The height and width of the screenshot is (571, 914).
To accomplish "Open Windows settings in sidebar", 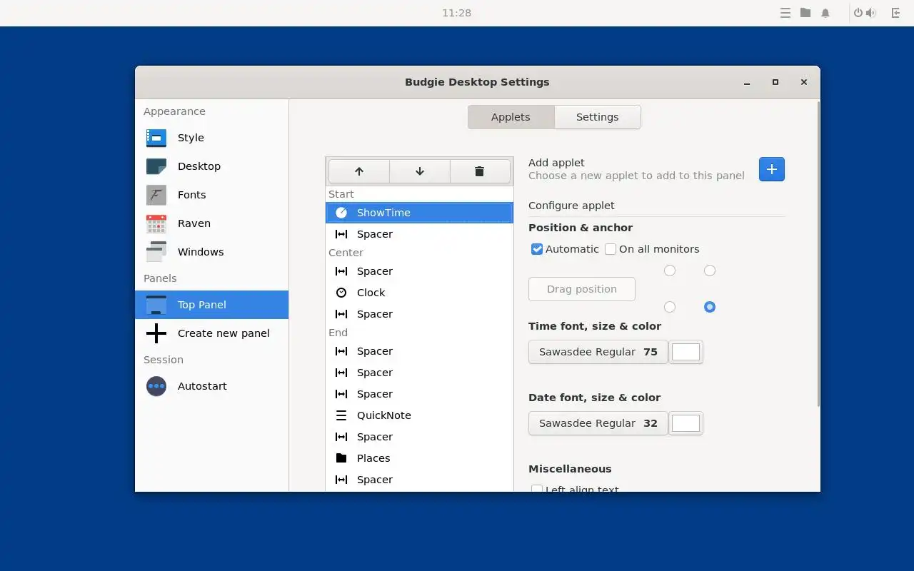I will click(211, 252).
